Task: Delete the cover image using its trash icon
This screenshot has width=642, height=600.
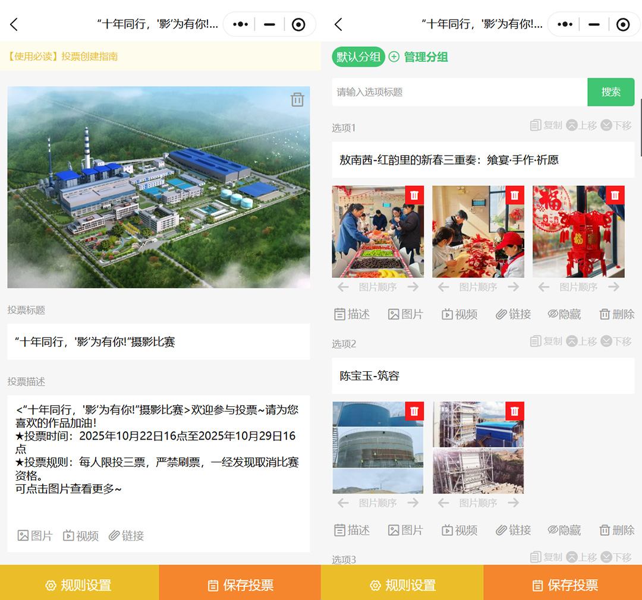Action: 297,100
